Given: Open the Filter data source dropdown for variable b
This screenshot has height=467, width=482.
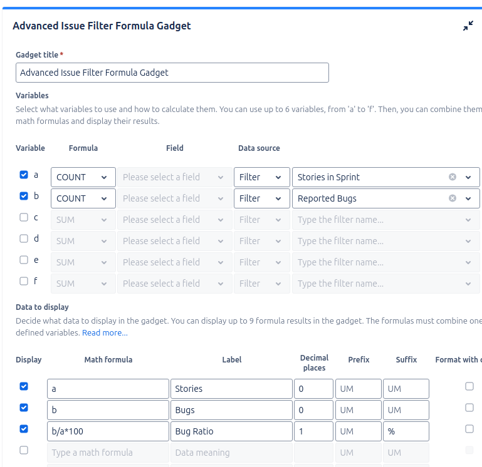Looking at the screenshot, I should (x=261, y=198).
